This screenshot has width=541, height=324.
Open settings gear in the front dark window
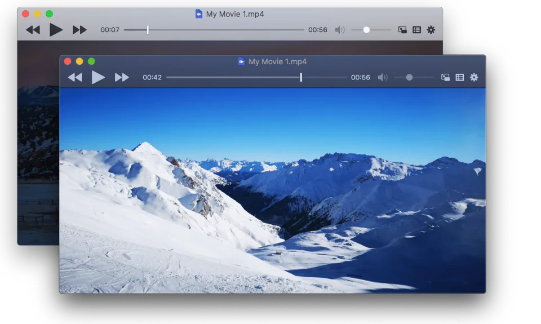tap(474, 77)
